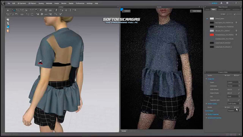The image size is (243, 137).
Task: Open the Portrait orientation dropdown
Action: [x=234, y=86]
